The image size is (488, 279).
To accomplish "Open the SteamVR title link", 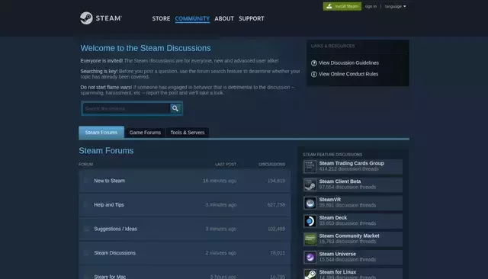I will pyautogui.click(x=330, y=200).
